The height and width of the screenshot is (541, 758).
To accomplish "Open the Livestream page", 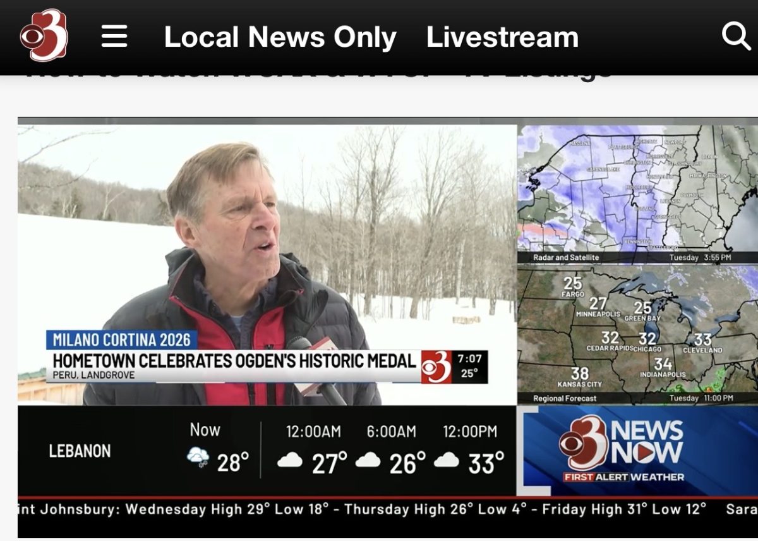I will pos(502,37).
